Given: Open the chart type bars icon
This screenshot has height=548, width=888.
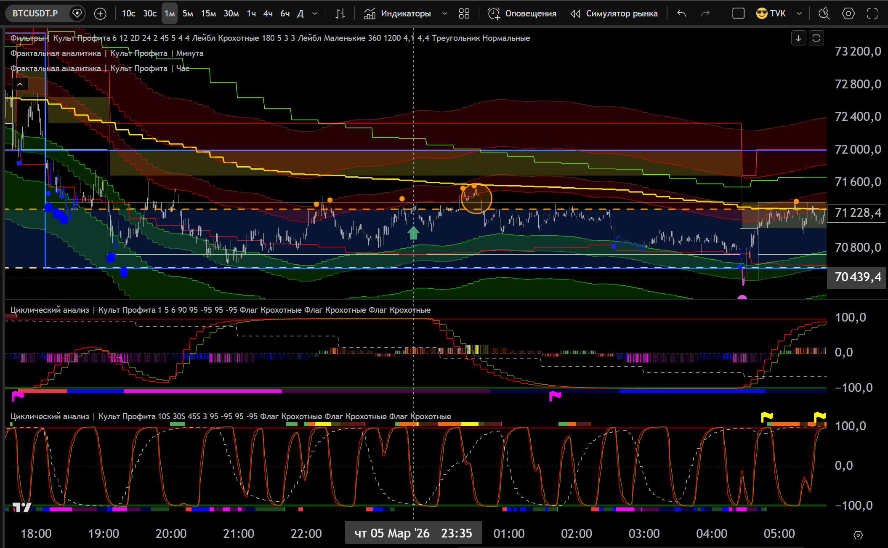Looking at the screenshot, I should [x=340, y=13].
